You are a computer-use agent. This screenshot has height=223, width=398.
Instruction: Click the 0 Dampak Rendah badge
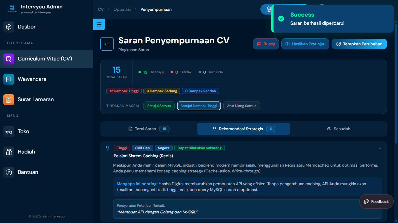click(201, 91)
